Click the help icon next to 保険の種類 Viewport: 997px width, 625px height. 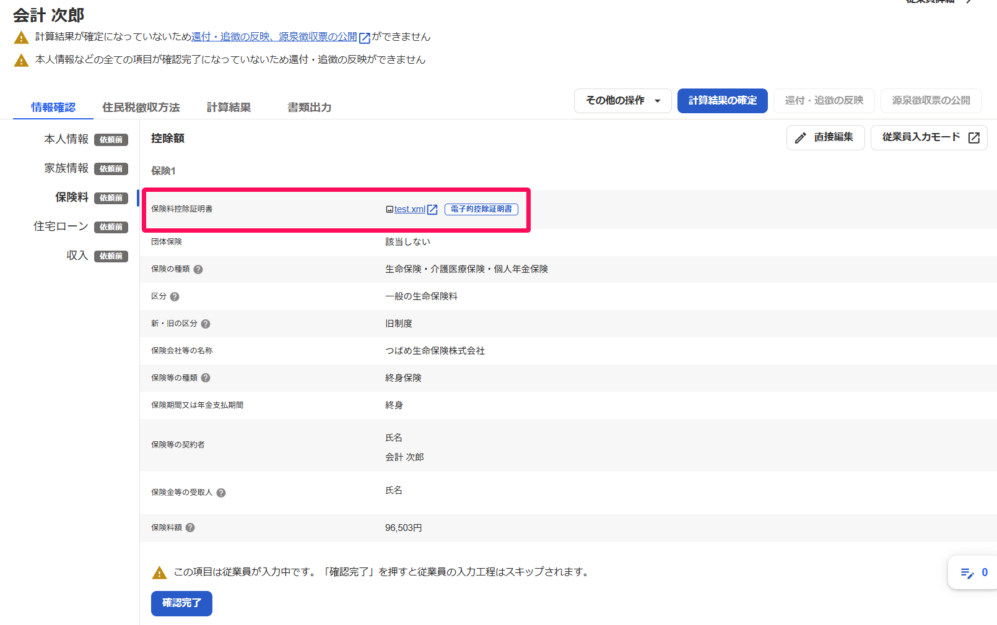[198, 269]
